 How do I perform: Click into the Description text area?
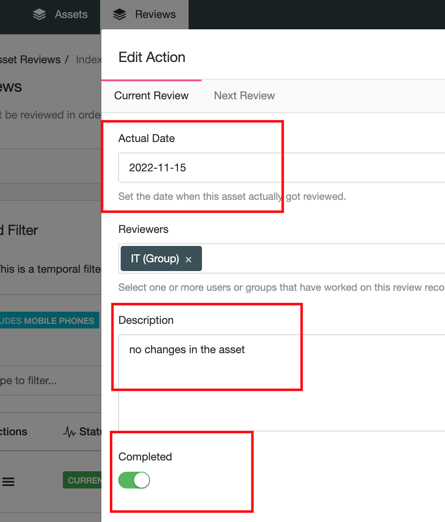click(281, 382)
